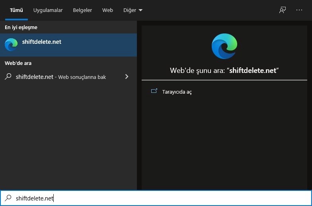Click the search box magnifier icon
This screenshot has height=206, width=312.
tap(8, 198)
